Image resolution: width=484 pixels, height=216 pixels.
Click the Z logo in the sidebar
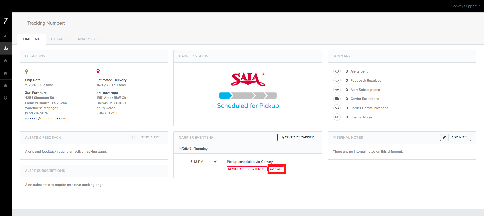click(6, 21)
